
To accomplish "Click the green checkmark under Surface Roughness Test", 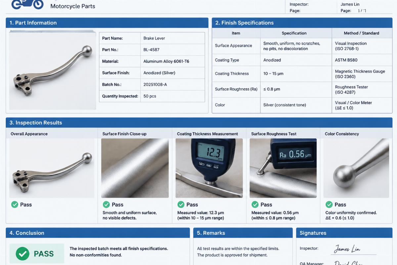I will click(255, 204).
